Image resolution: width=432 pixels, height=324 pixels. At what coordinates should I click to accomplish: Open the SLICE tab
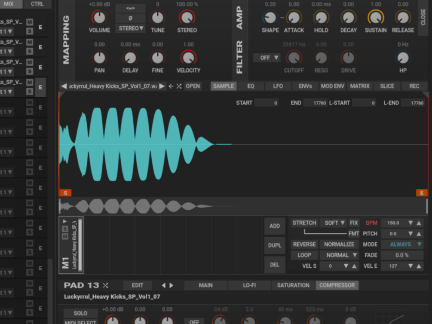[x=387, y=86]
